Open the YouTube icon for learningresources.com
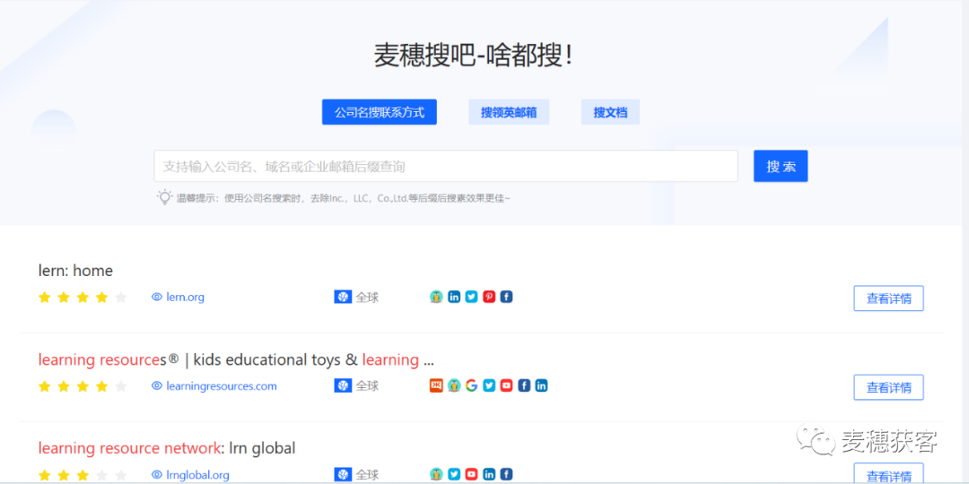The image size is (969, 484). coord(507,385)
